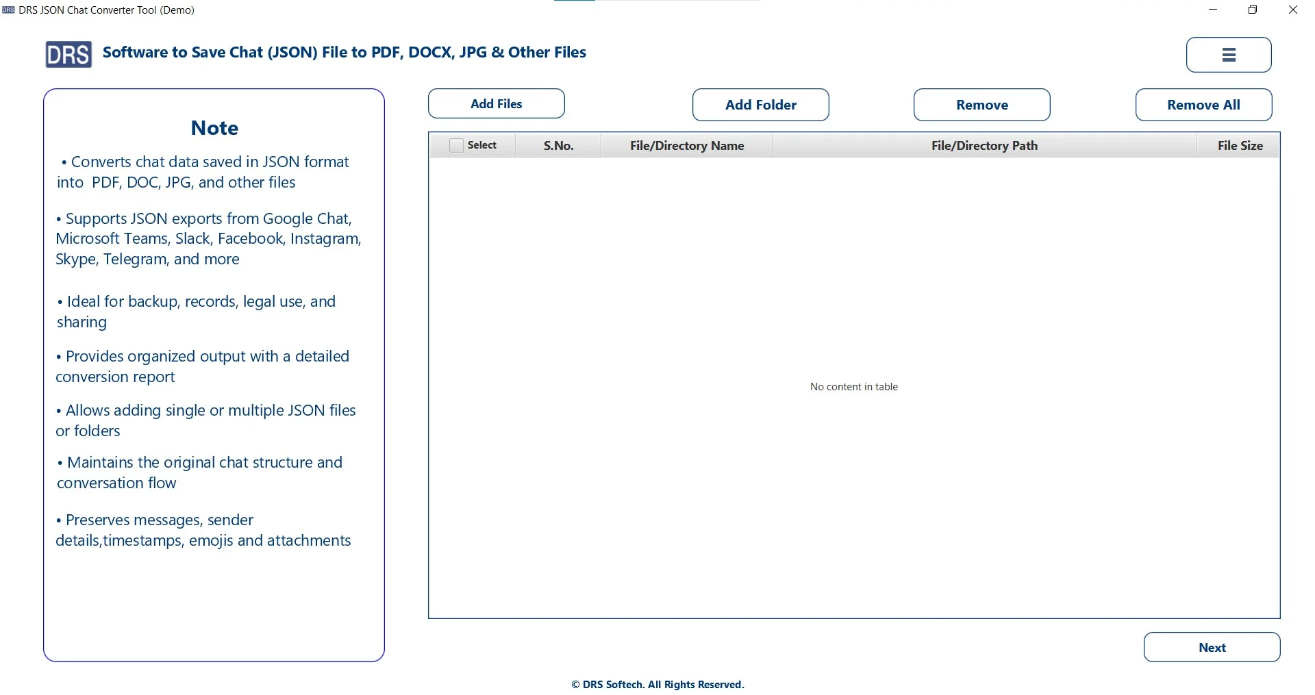Click the Remove All button

click(x=1203, y=105)
